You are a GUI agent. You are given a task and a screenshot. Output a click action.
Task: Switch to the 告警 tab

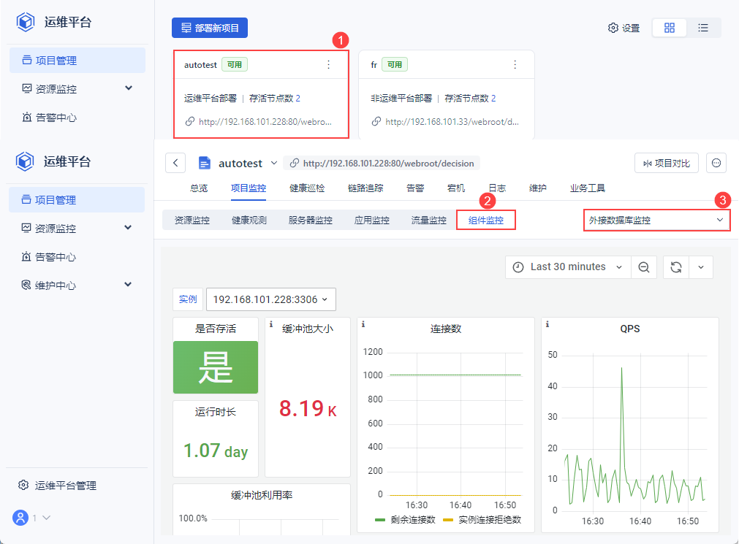click(x=415, y=188)
